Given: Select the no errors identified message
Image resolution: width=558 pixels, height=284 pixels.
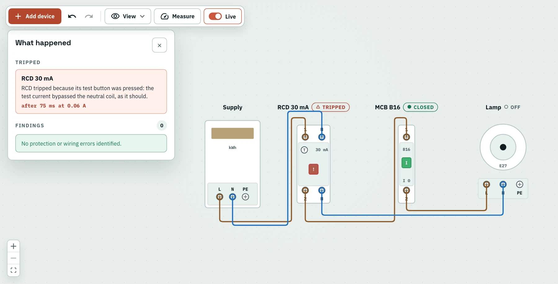Looking at the screenshot, I should [91, 143].
